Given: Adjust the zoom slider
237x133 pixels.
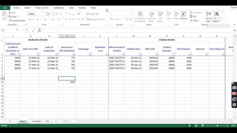Looking at the screenshot, I should point(217,126).
